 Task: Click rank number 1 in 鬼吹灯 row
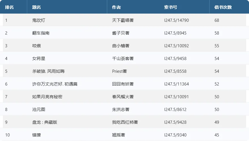(6, 20)
